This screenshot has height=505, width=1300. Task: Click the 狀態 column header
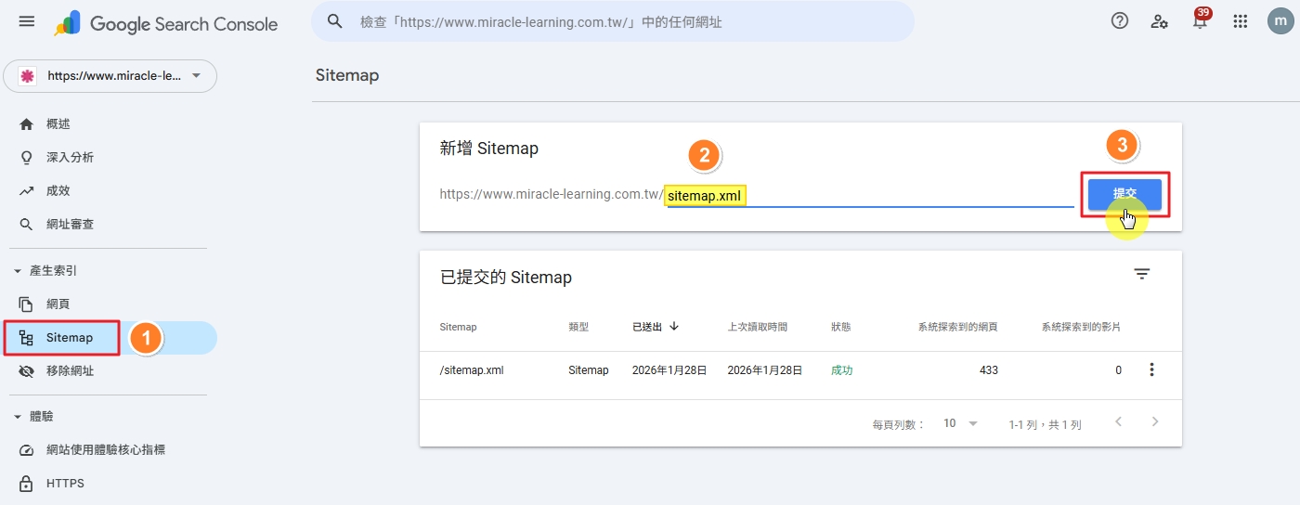841,327
